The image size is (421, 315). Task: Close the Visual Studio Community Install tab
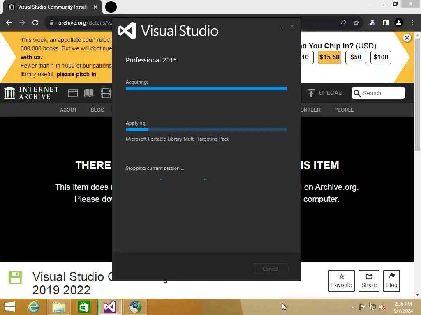click(x=95, y=7)
